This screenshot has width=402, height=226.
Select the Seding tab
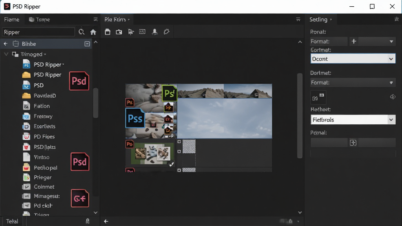click(318, 20)
